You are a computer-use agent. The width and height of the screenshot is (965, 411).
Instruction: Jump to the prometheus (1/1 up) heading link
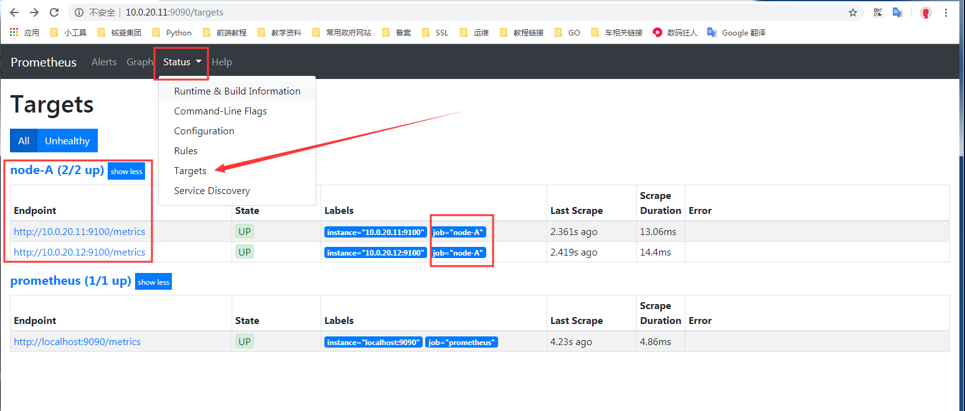pyautogui.click(x=71, y=280)
